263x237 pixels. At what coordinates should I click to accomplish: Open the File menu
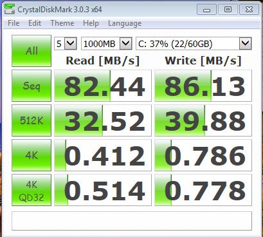[x=14, y=23]
